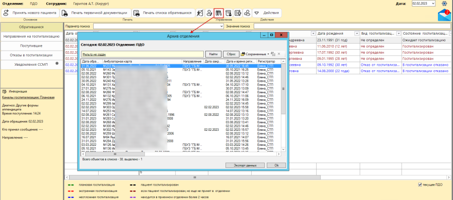
Task: Click the 'Ok' button in archive dialog
Action: pos(276,165)
